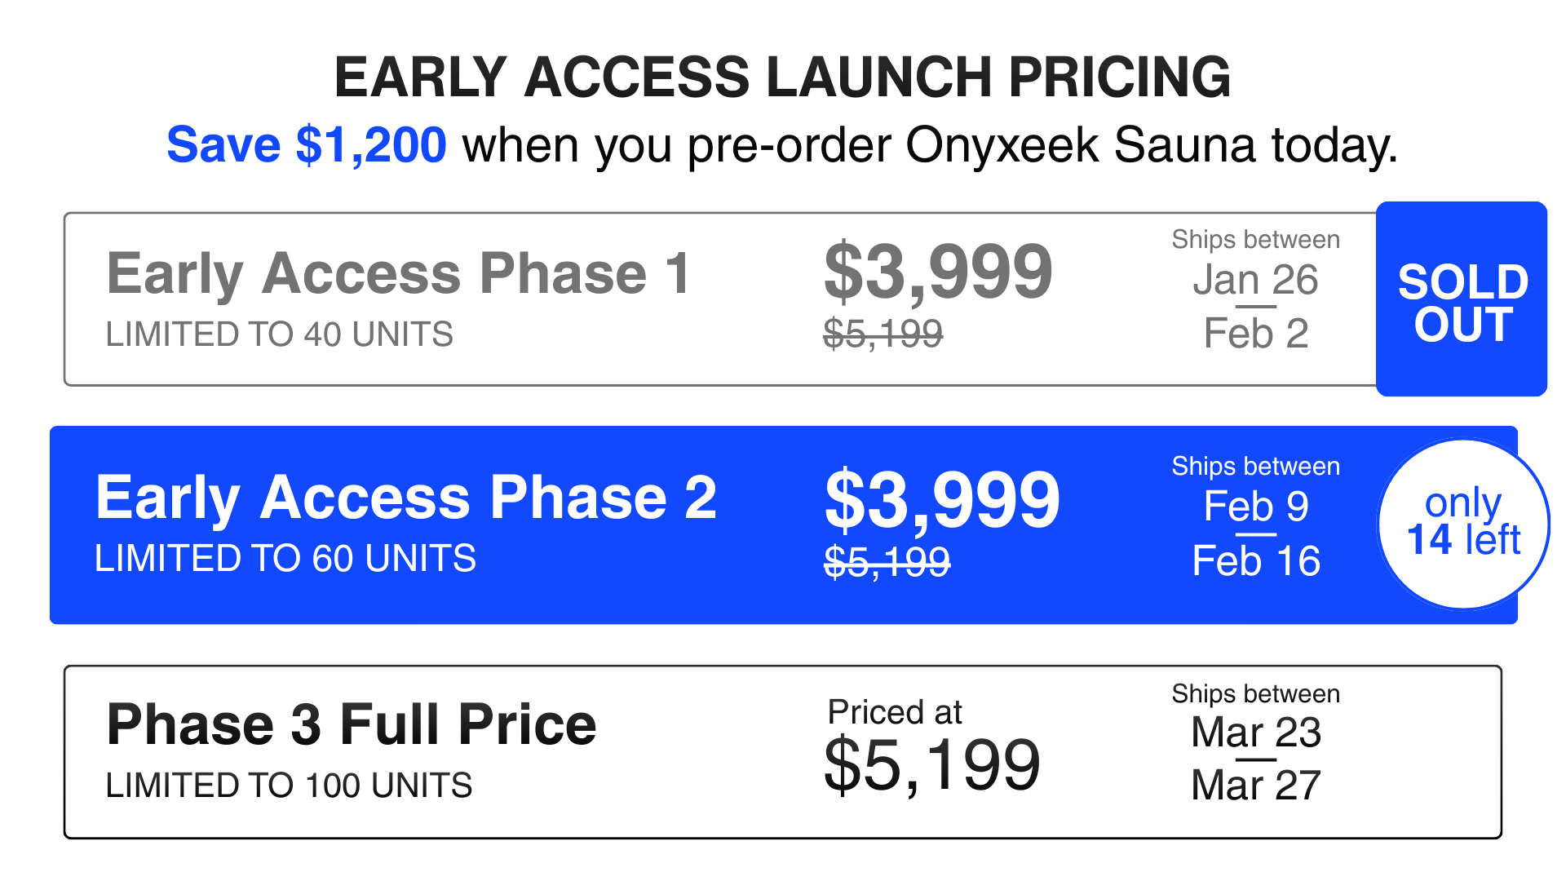Select the Early Access Phase 2 heading
The image size is (1566, 881).
406,498
